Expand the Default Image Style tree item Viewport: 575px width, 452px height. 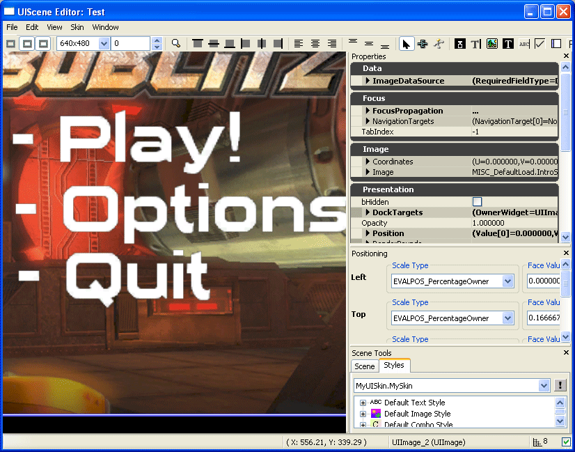click(363, 413)
